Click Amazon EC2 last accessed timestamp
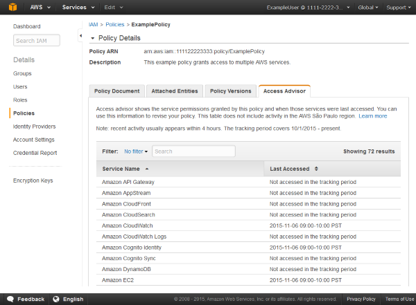 click(x=306, y=280)
